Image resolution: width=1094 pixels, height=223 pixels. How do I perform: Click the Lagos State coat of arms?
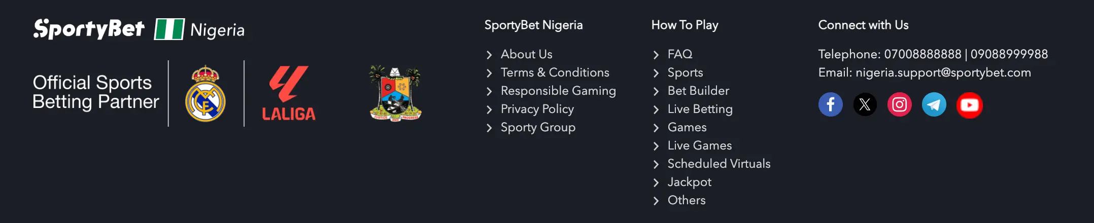tap(395, 94)
